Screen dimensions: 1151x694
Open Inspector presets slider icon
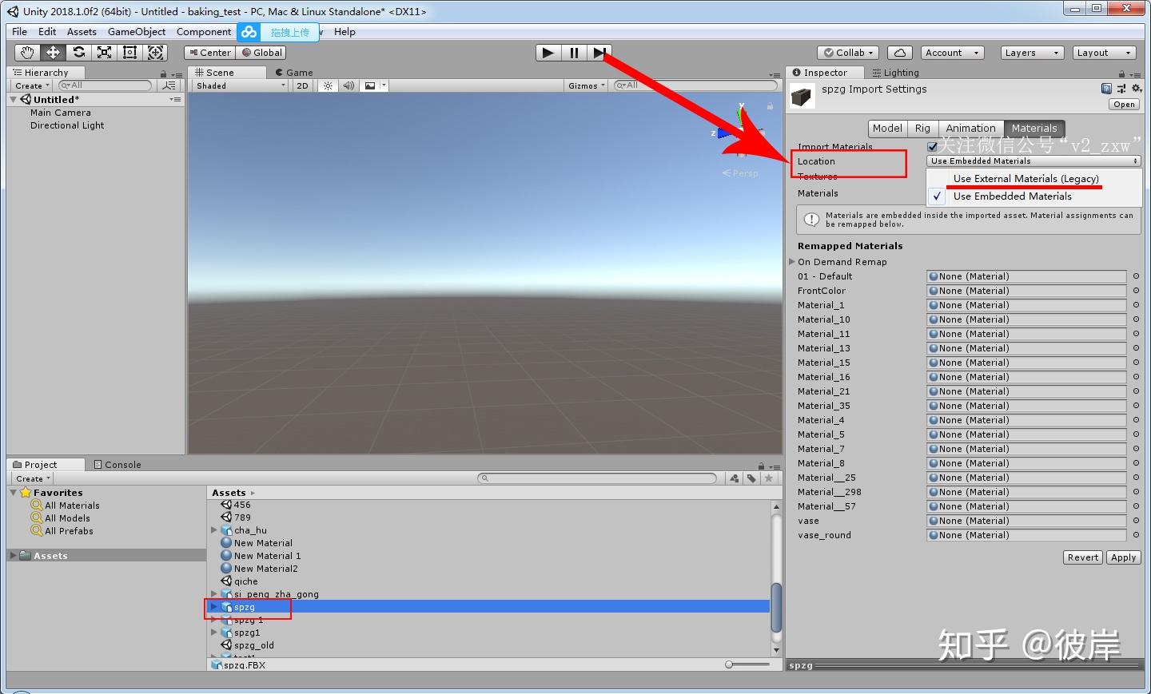[x=1121, y=89]
